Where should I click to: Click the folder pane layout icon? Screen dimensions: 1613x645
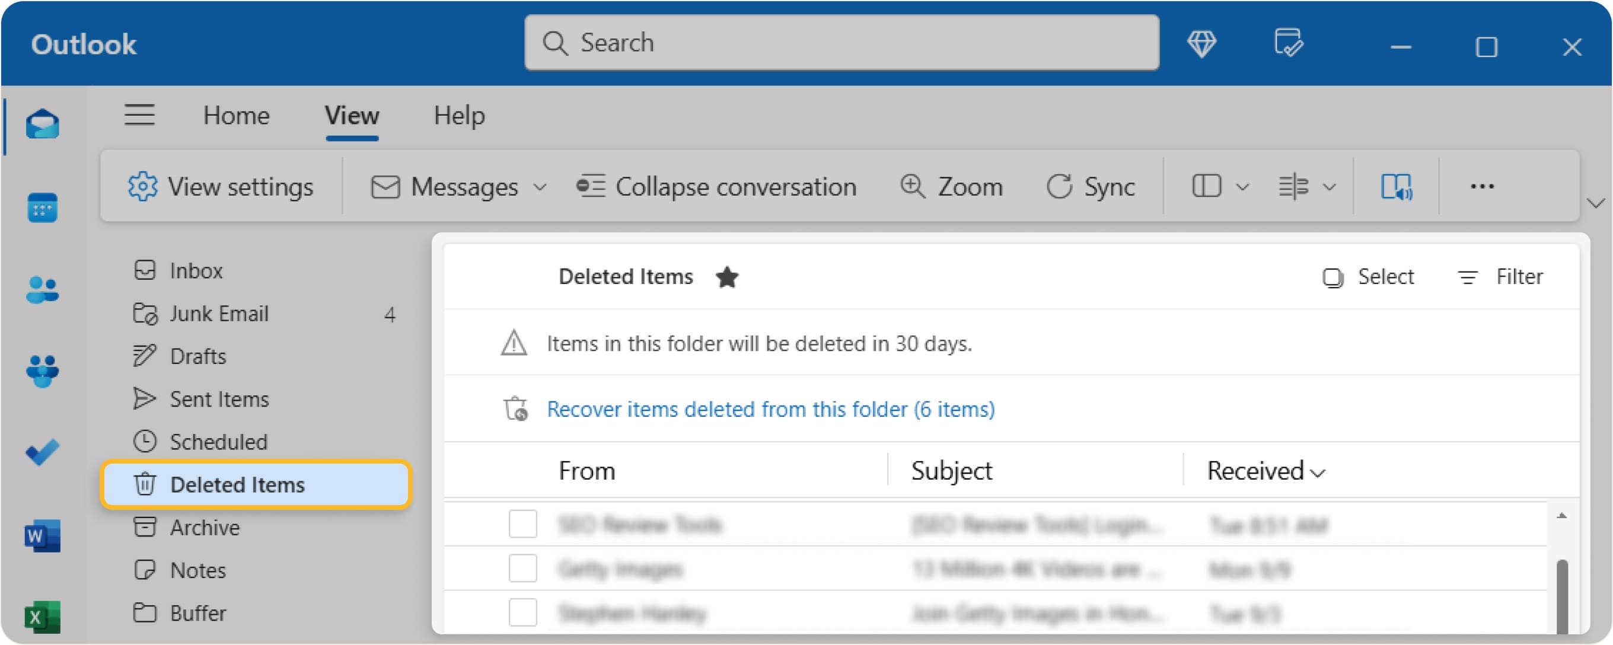point(1207,186)
